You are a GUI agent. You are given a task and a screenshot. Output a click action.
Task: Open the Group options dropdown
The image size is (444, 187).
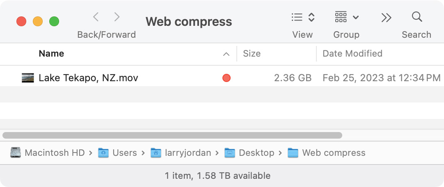click(347, 17)
